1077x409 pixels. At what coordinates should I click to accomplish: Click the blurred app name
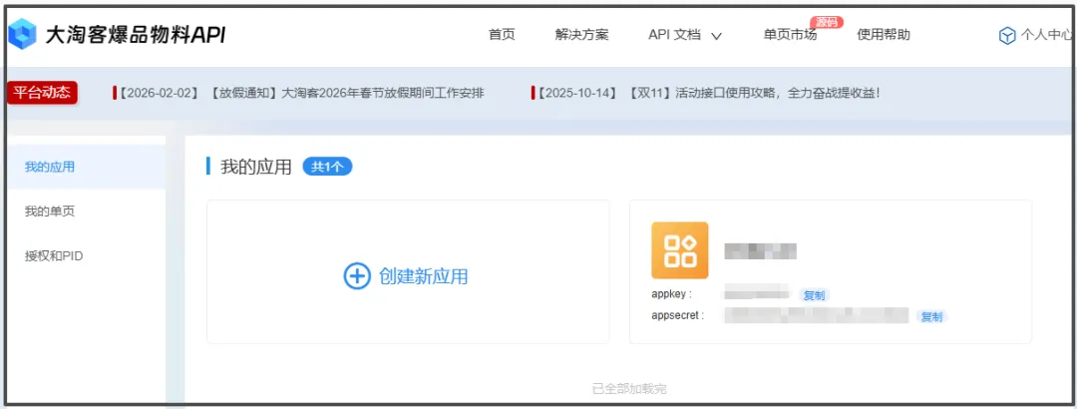tap(760, 251)
